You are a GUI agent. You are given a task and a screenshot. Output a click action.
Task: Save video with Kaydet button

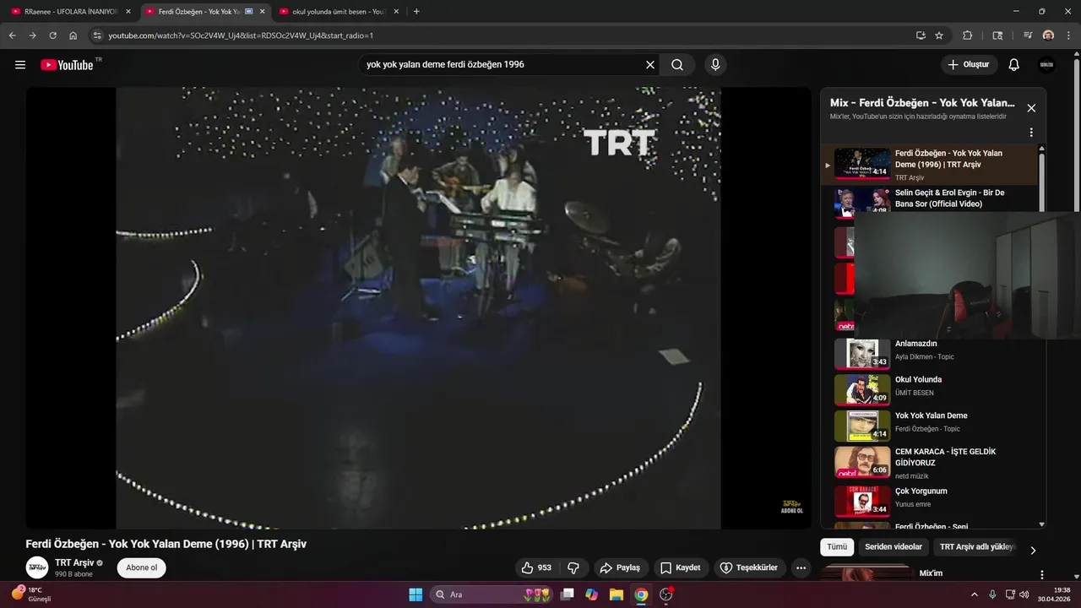(681, 567)
